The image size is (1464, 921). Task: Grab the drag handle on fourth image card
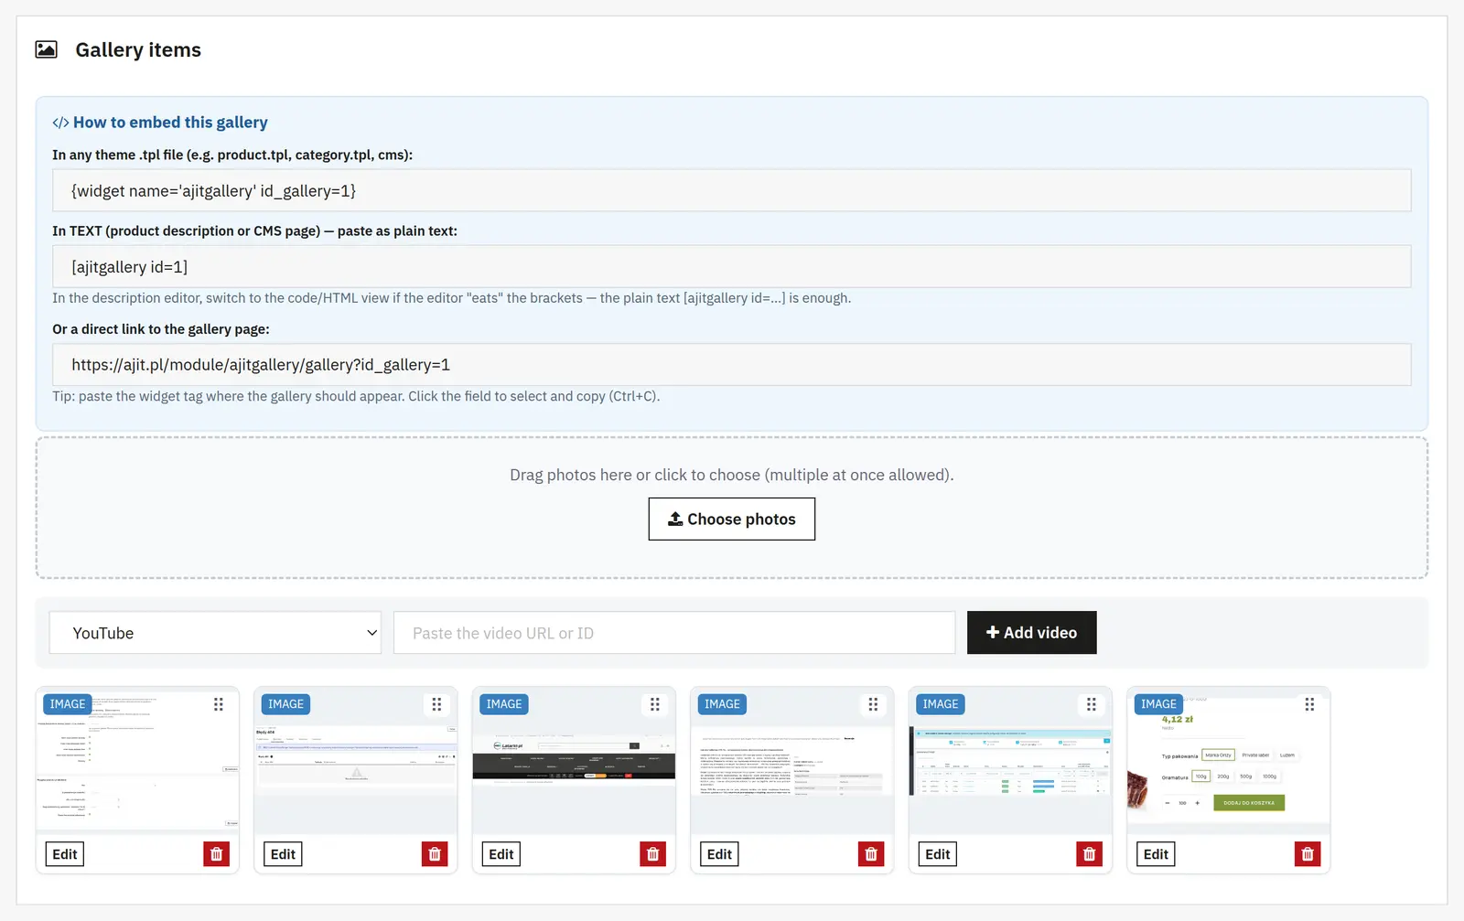873,704
